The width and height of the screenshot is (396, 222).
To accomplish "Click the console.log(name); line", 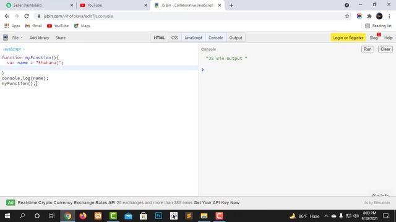I will pyautogui.click(x=25, y=78).
